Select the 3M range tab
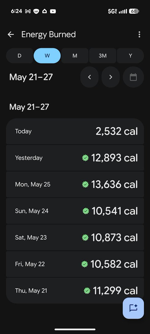The height and width of the screenshot is (334, 150). (102, 56)
